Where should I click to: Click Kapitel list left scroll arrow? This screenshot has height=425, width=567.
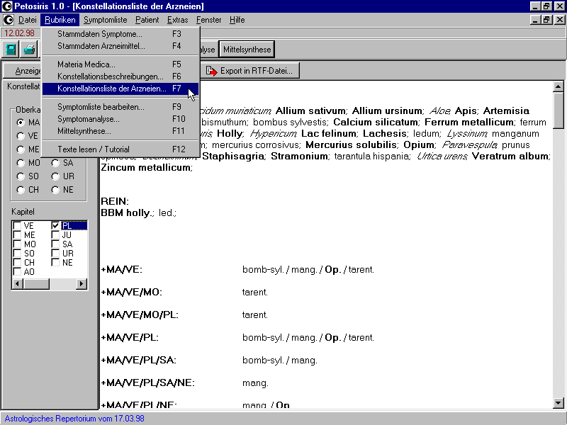tap(17, 284)
